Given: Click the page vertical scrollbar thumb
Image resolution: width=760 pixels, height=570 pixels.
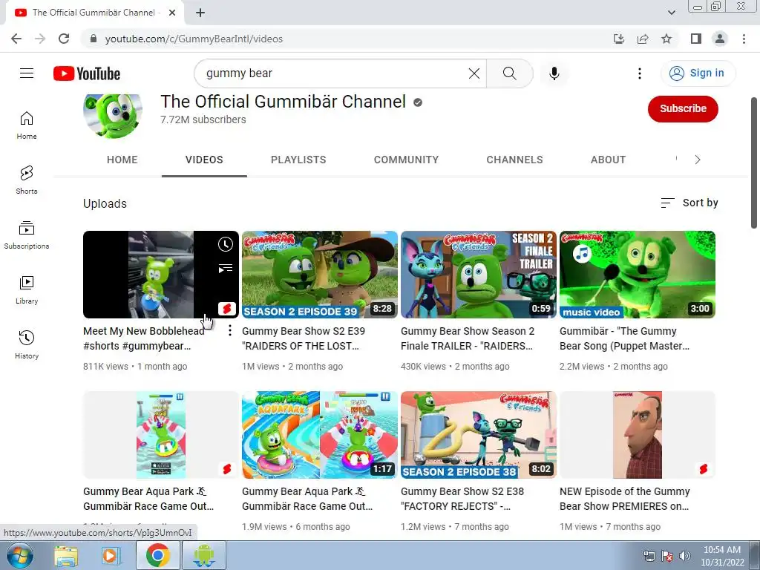Looking at the screenshot, I should pos(754,163).
